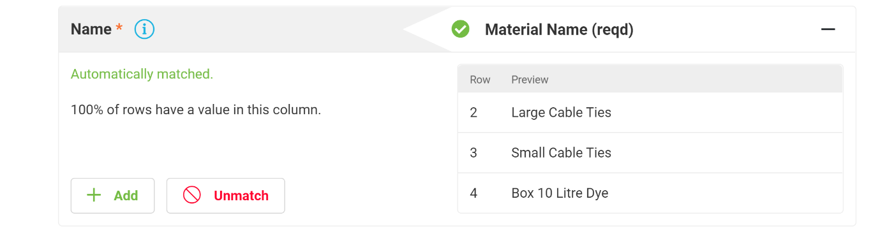Click the plus icon in Add button
The width and height of the screenshot is (880, 236).
tap(94, 195)
